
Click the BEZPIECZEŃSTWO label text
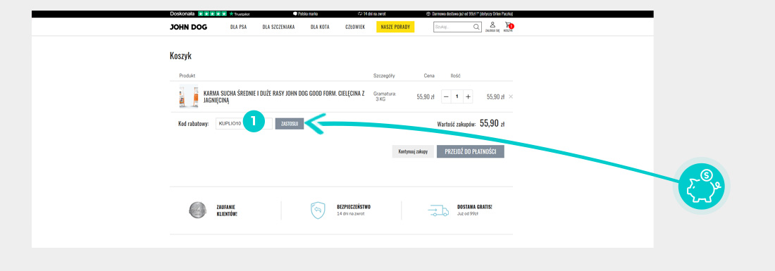point(354,207)
